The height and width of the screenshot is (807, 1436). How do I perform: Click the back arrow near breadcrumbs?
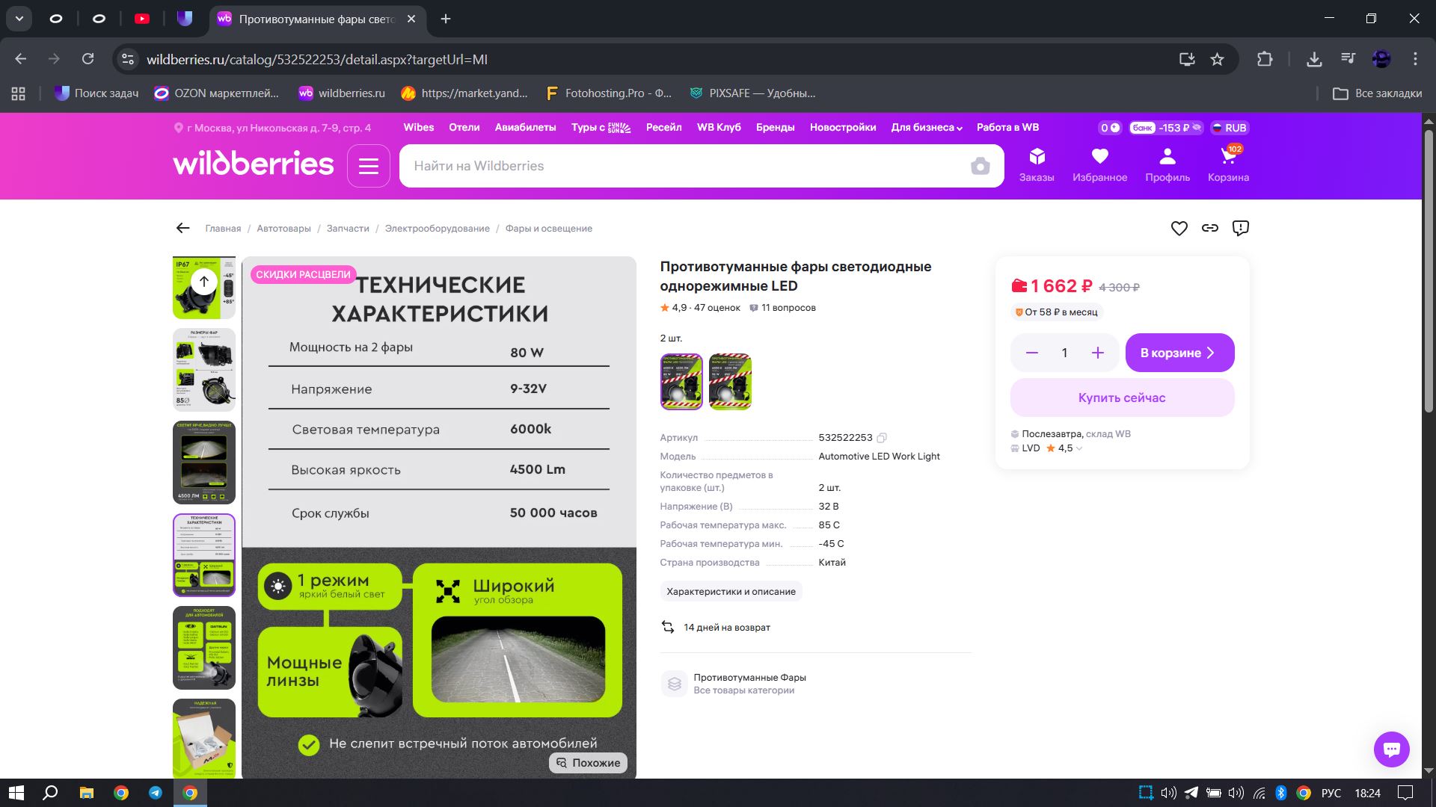(182, 229)
